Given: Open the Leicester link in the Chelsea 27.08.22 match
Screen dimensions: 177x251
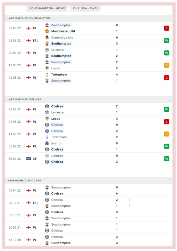Looking at the screenshot, I should click(x=58, y=112).
